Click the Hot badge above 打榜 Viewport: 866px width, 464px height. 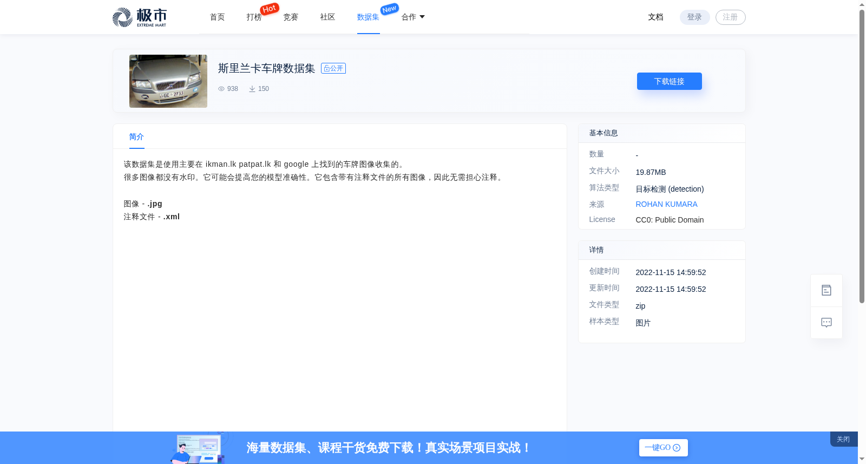(270, 9)
